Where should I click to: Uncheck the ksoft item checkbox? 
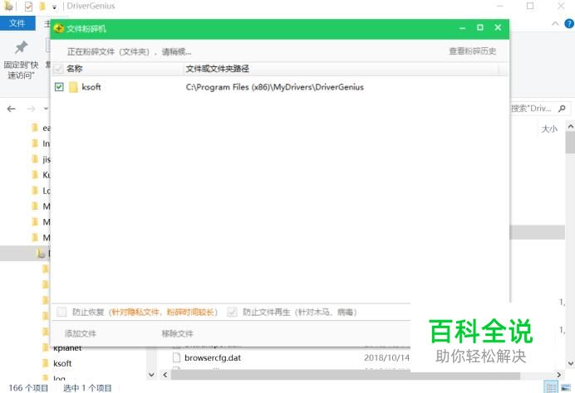coord(59,87)
